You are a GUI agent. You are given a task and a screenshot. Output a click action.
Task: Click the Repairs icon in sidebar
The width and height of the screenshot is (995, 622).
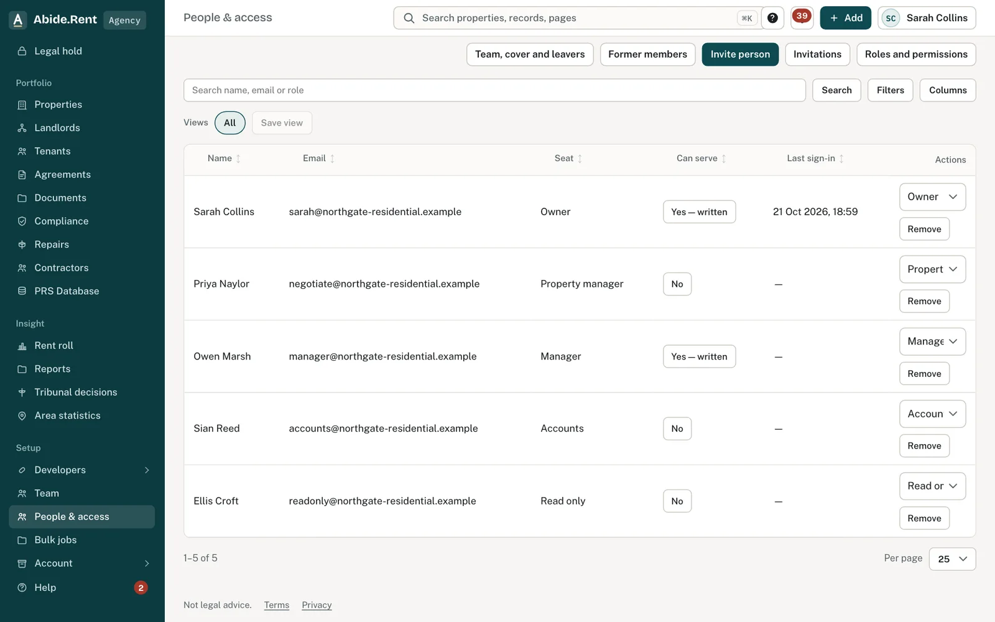(22, 244)
